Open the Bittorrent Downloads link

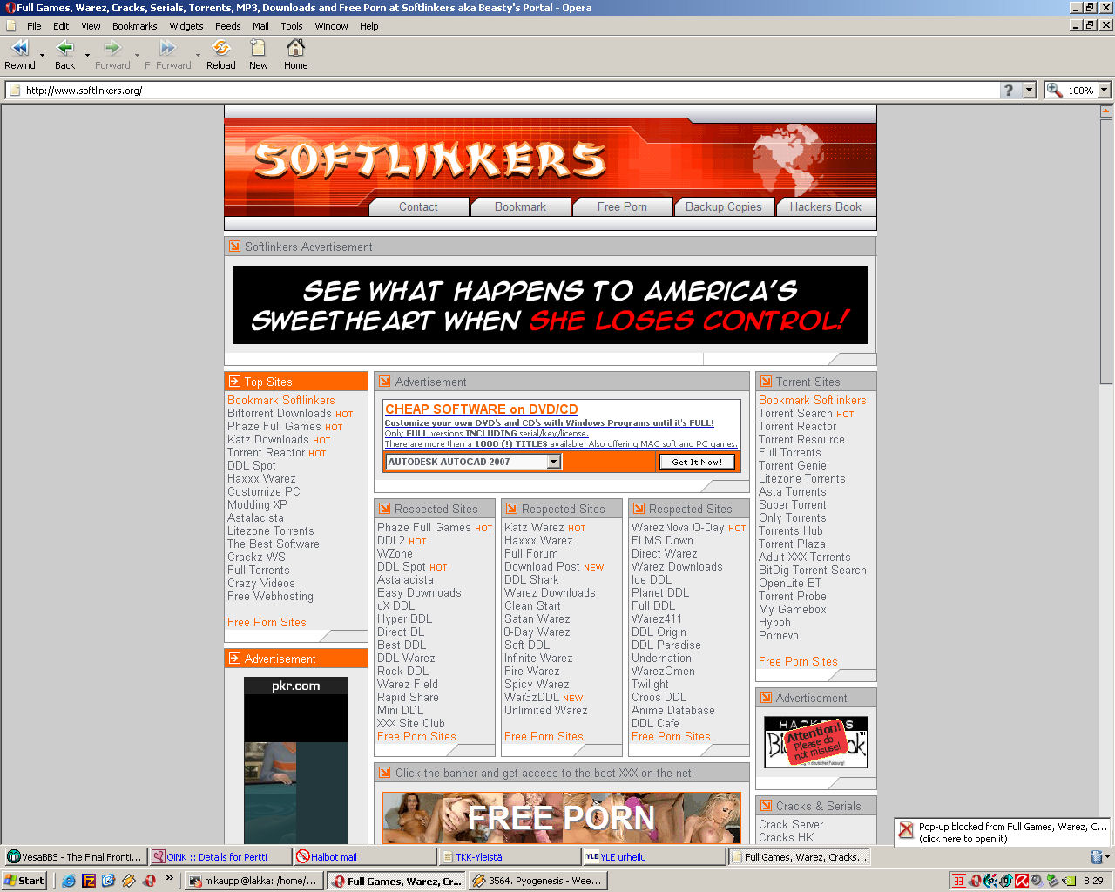(x=280, y=414)
